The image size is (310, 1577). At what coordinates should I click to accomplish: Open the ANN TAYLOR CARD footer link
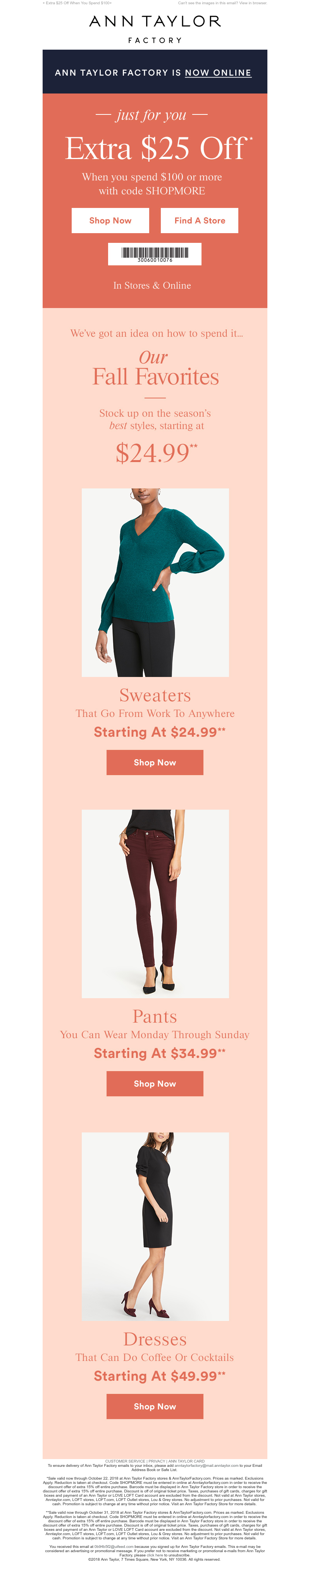coord(186,1461)
